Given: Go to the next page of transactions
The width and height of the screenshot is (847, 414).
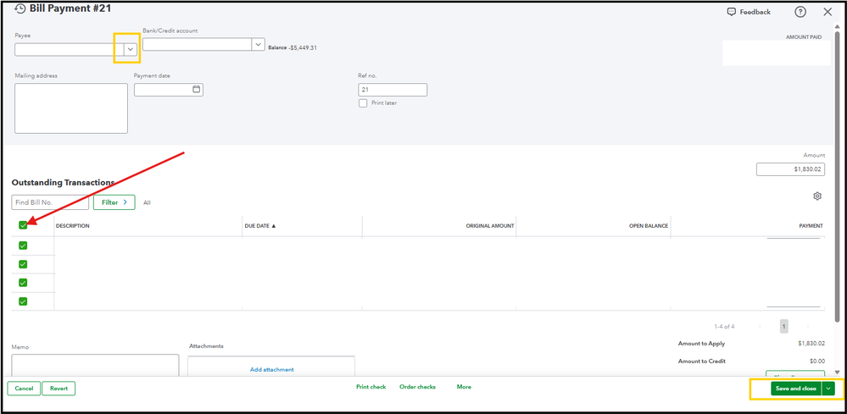Looking at the screenshot, I should [807, 327].
